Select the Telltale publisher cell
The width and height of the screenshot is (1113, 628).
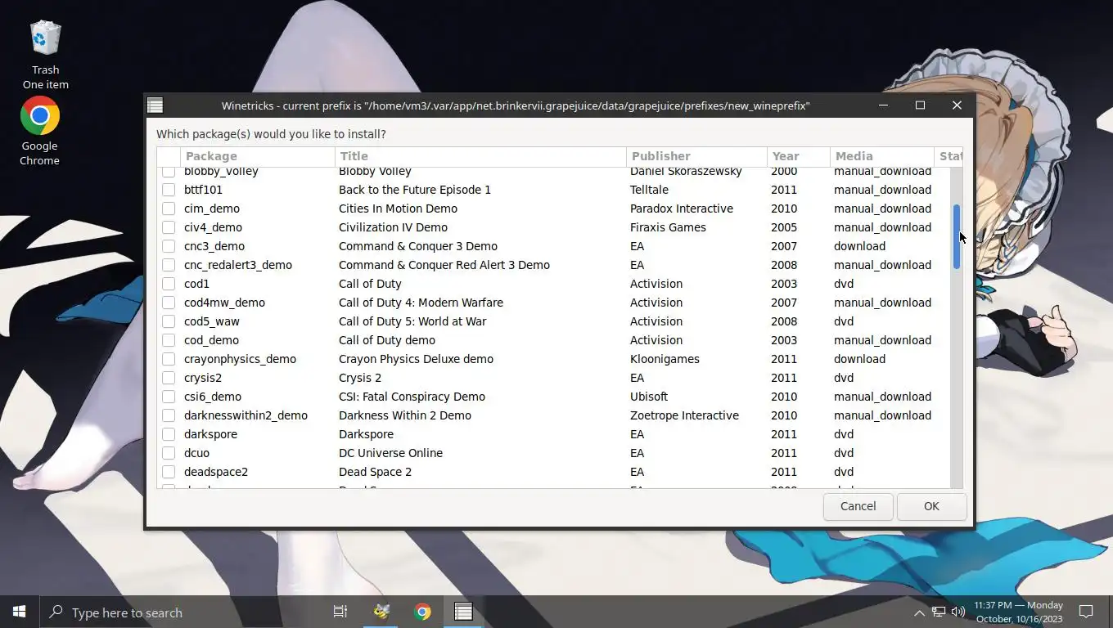pyautogui.click(x=649, y=190)
